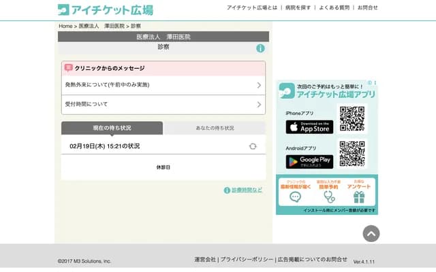
Task: Open the 病院を探す header link
Action: pyautogui.click(x=298, y=7)
